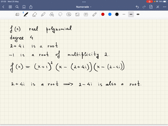The height and width of the screenshot is (126, 168).
Task: Select the Pen tool
Action: point(26,14)
